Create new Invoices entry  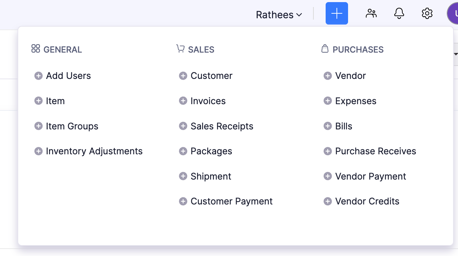tap(208, 101)
